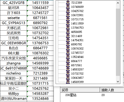Select tree entry 14569399 in winner list

77,82
